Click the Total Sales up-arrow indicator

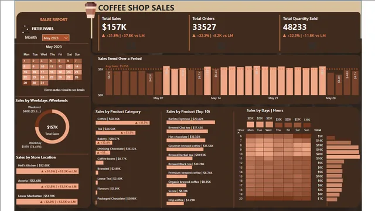(x=103, y=36)
